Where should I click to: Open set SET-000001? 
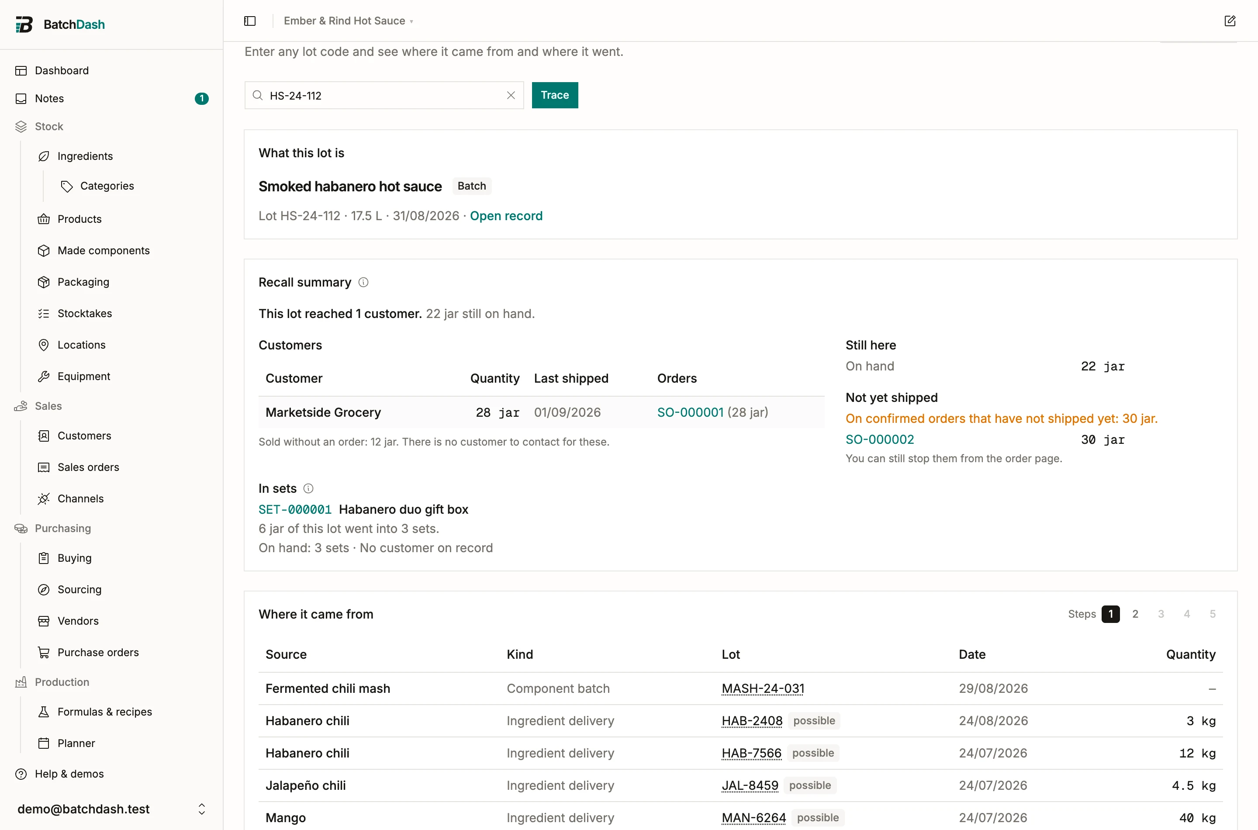[x=295, y=509]
